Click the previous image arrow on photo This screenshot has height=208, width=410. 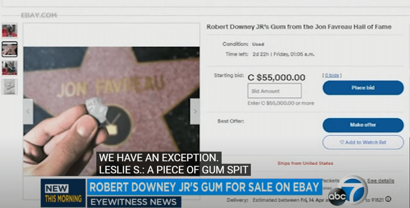[x=28, y=111]
